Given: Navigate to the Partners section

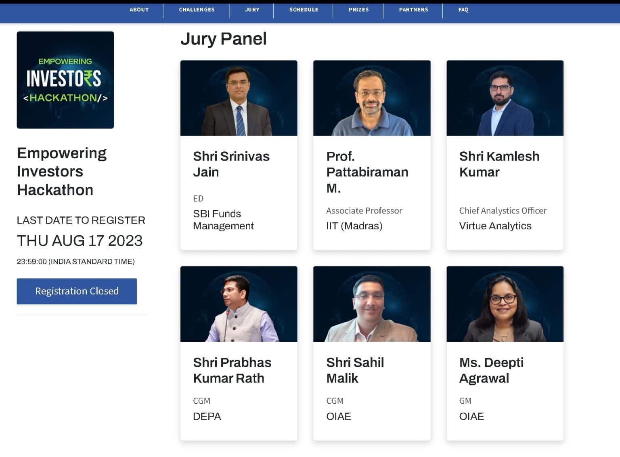Looking at the screenshot, I should point(413,10).
